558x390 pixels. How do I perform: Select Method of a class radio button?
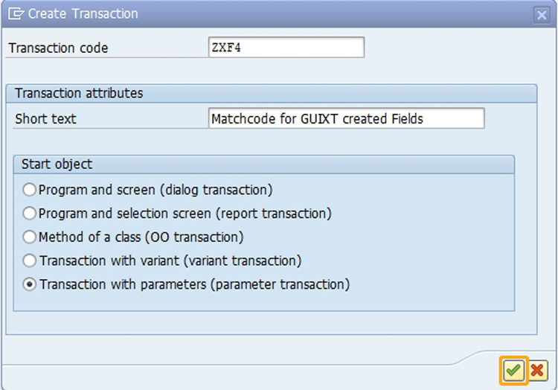tap(29, 237)
